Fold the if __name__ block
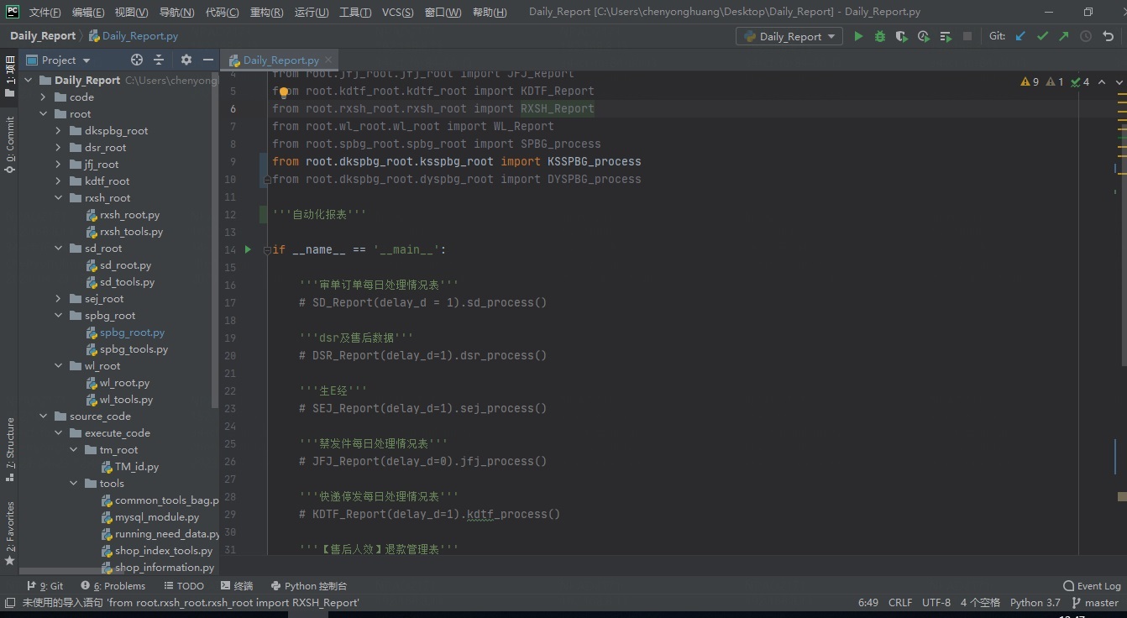This screenshot has height=618, width=1127. [267, 250]
